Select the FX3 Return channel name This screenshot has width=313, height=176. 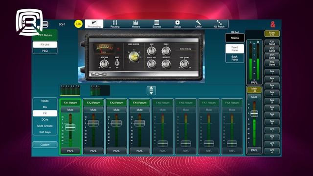[x=116, y=103]
